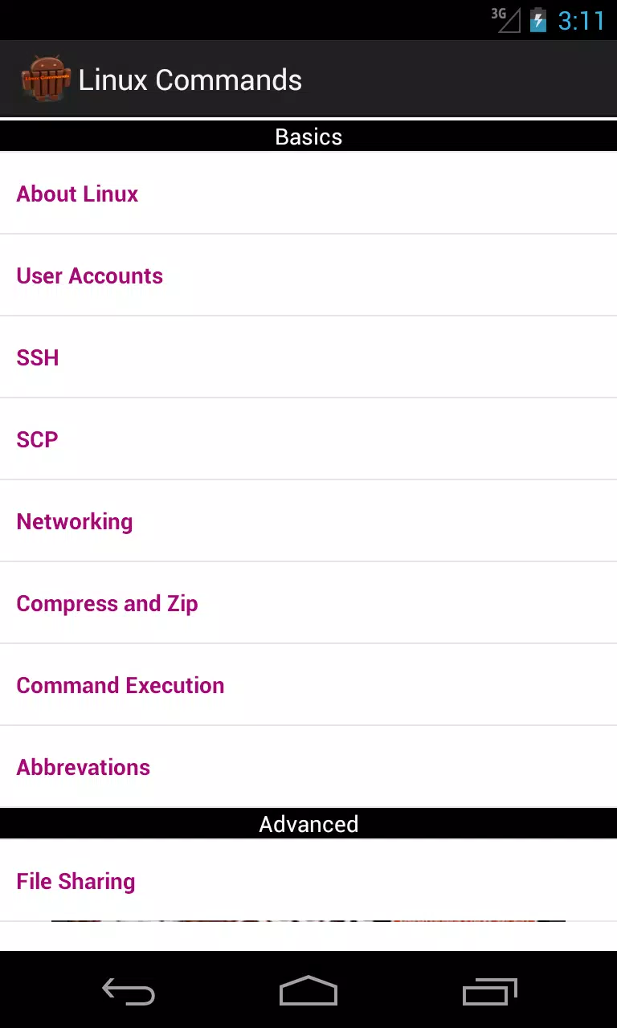Select the Command Execution item
Image resolution: width=617 pixels, height=1028 pixels.
308,685
